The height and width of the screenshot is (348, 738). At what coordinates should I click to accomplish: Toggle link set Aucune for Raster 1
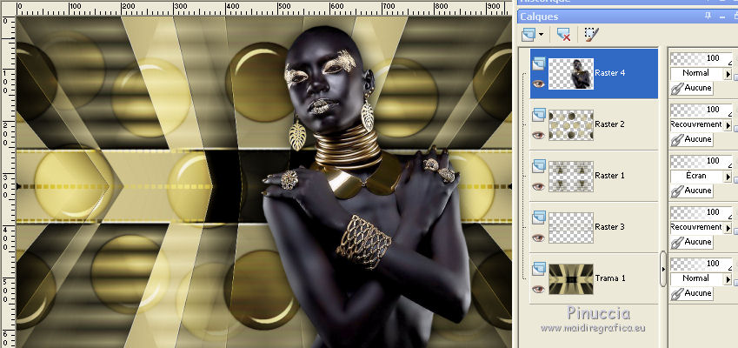pos(691,191)
